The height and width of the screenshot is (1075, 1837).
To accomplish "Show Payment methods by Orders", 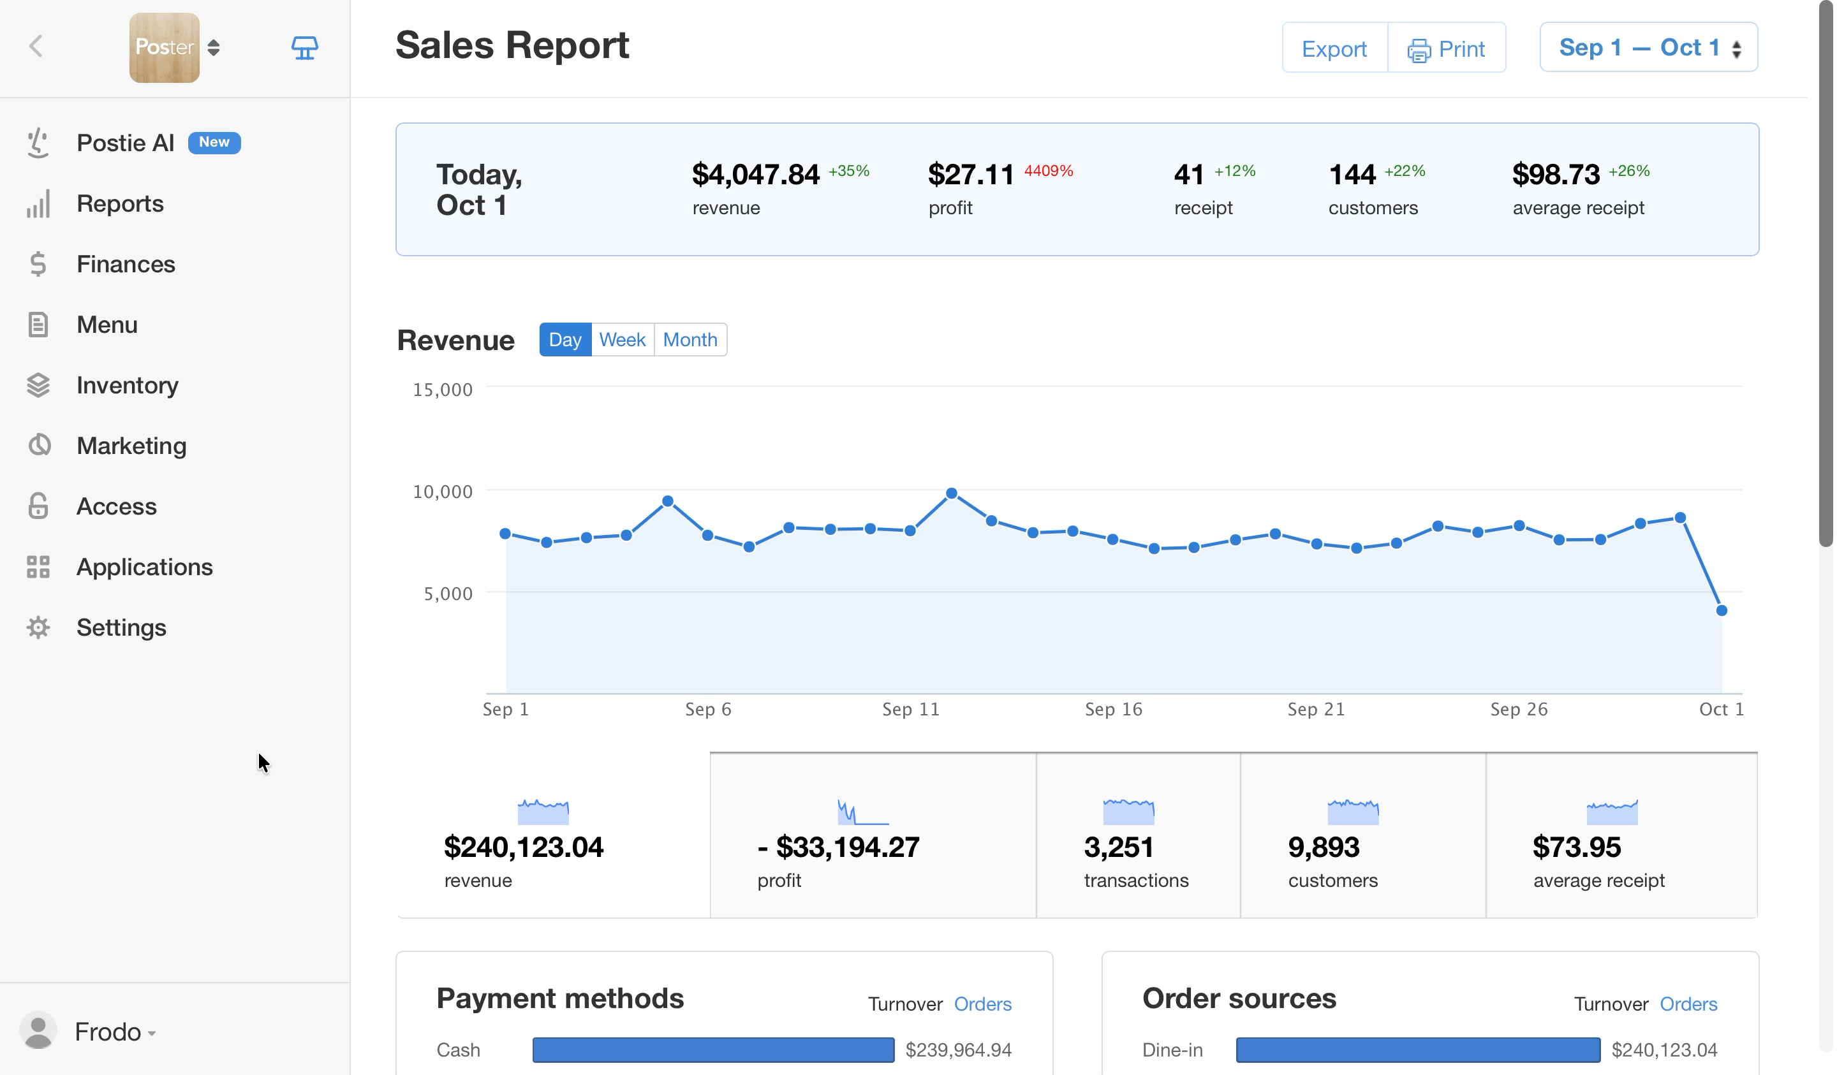I will point(983,1004).
